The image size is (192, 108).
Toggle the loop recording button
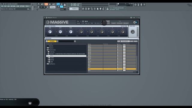[x=54, y=4]
